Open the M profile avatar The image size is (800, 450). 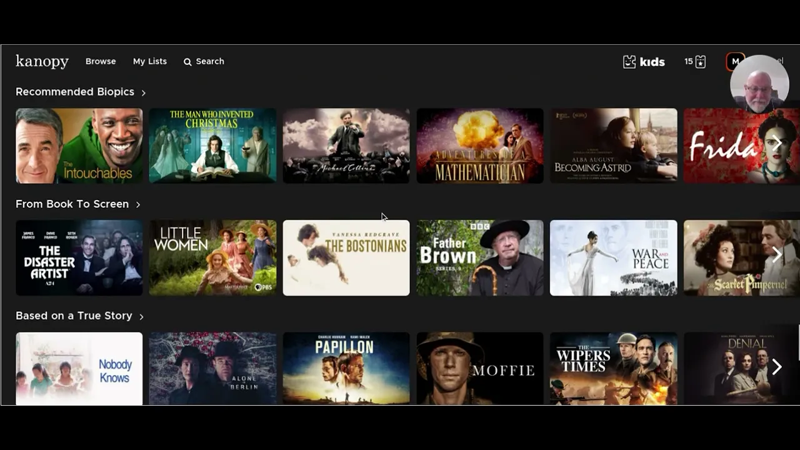(x=736, y=61)
